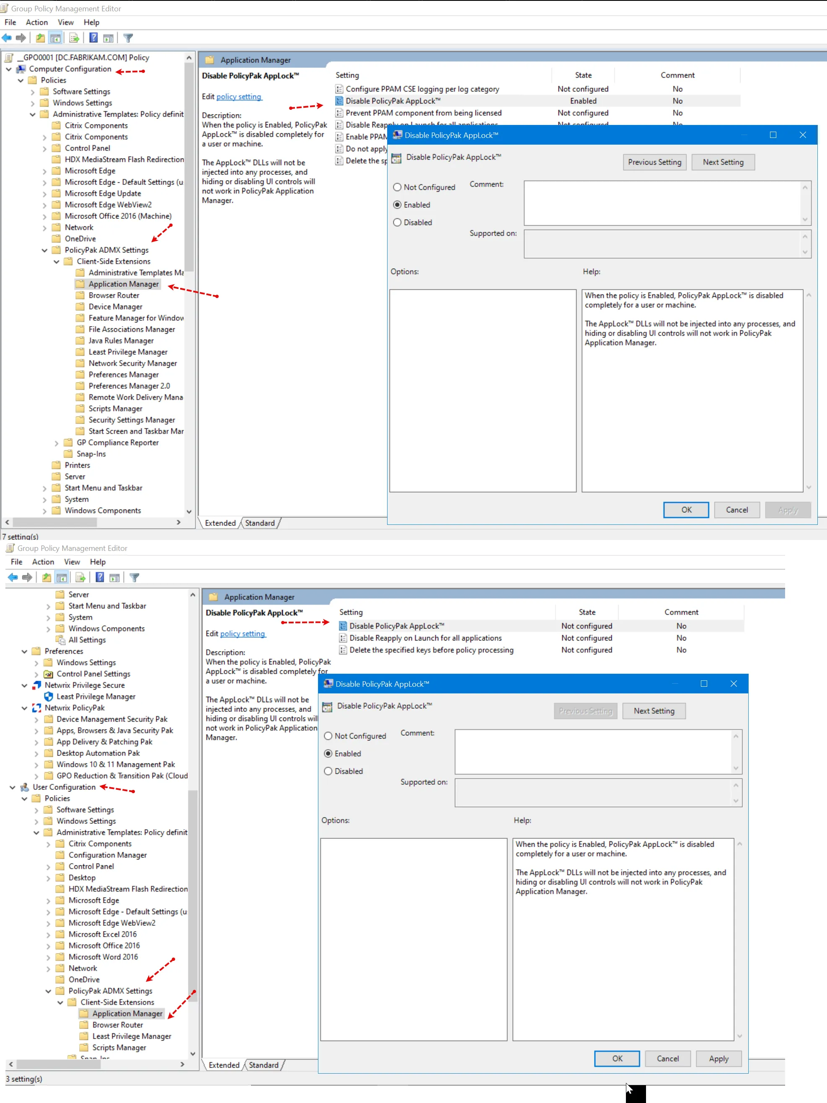Choose the Enabled radio in the upper dialog
This screenshot has height=1103, width=827.
[397, 205]
